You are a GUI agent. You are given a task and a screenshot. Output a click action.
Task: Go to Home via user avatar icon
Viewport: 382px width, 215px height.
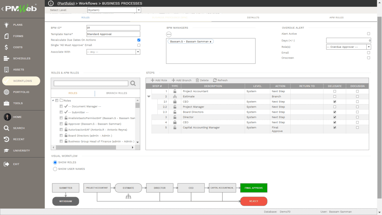(x=7, y=117)
